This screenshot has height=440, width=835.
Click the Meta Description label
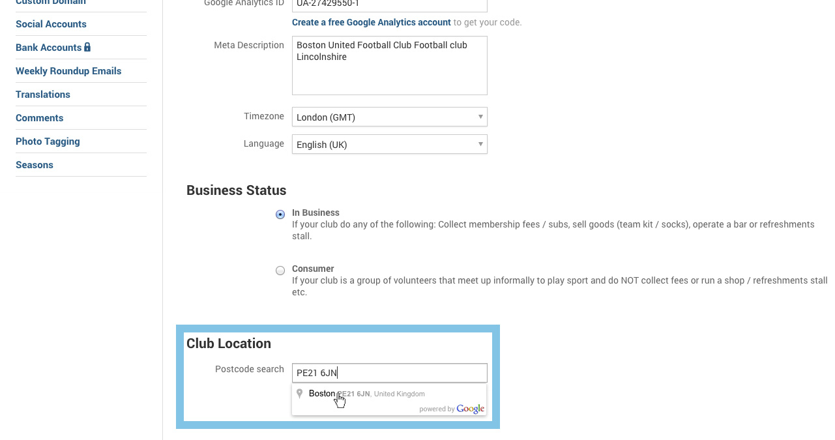(249, 45)
